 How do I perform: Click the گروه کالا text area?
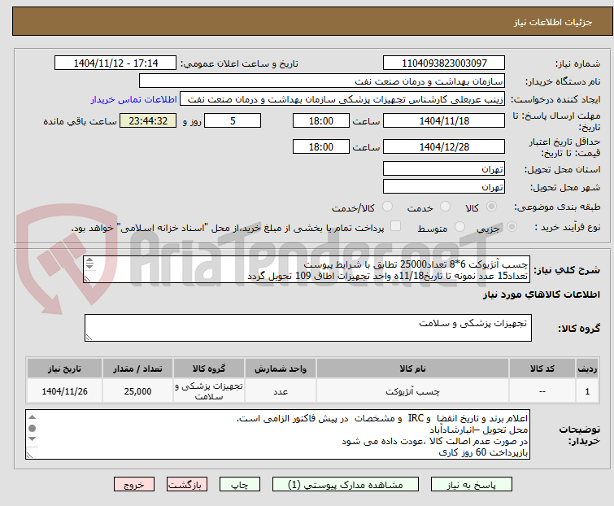click(x=307, y=328)
